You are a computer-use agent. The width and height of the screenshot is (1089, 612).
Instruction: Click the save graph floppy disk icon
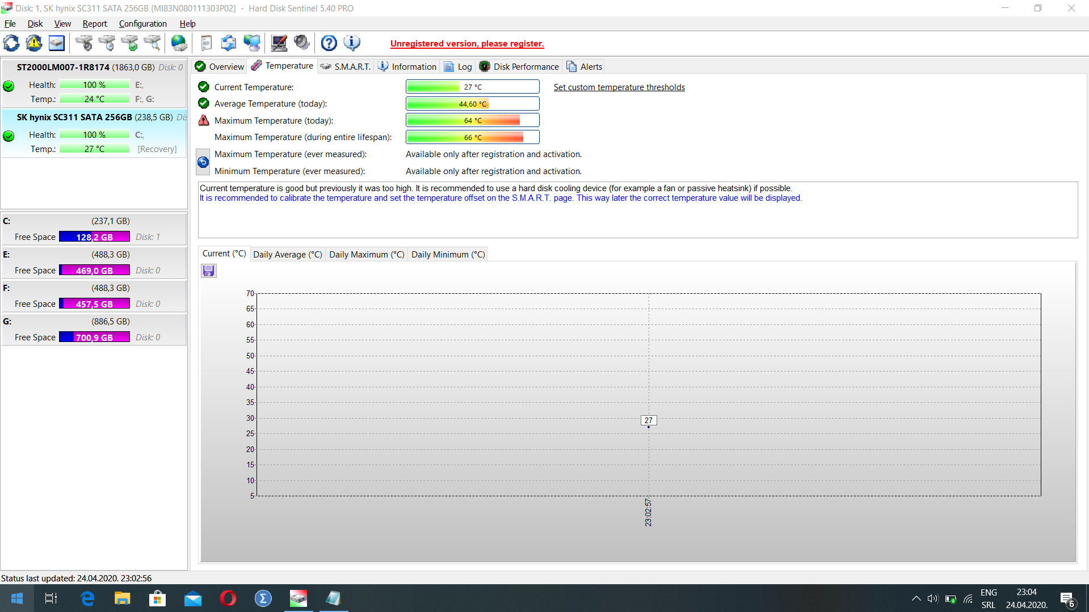tap(209, 271)
